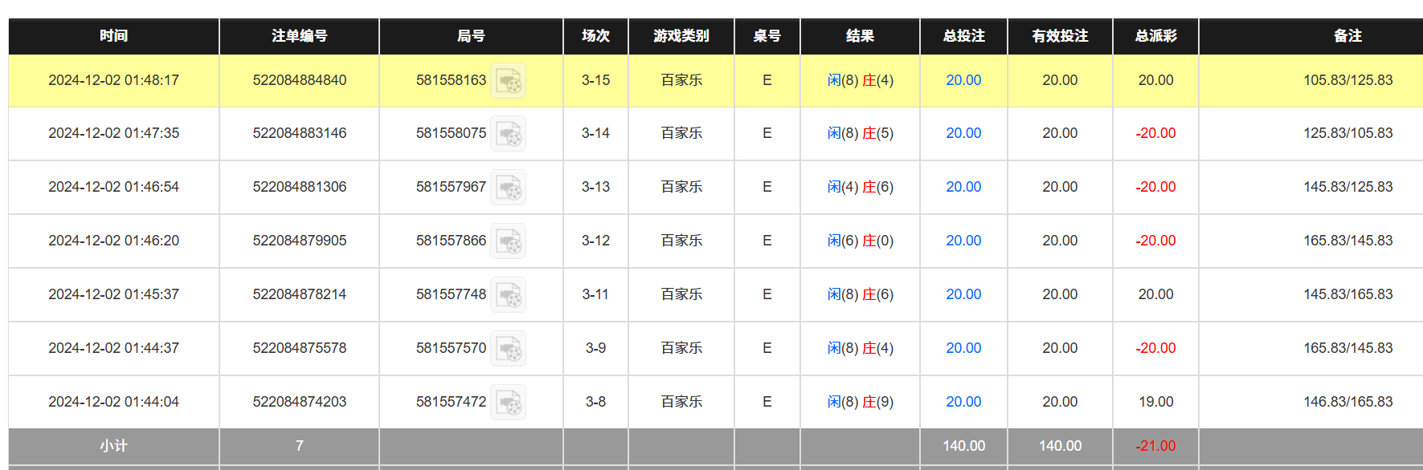
Task: Click the 小计 subtotal row
Action: point(112,446)
